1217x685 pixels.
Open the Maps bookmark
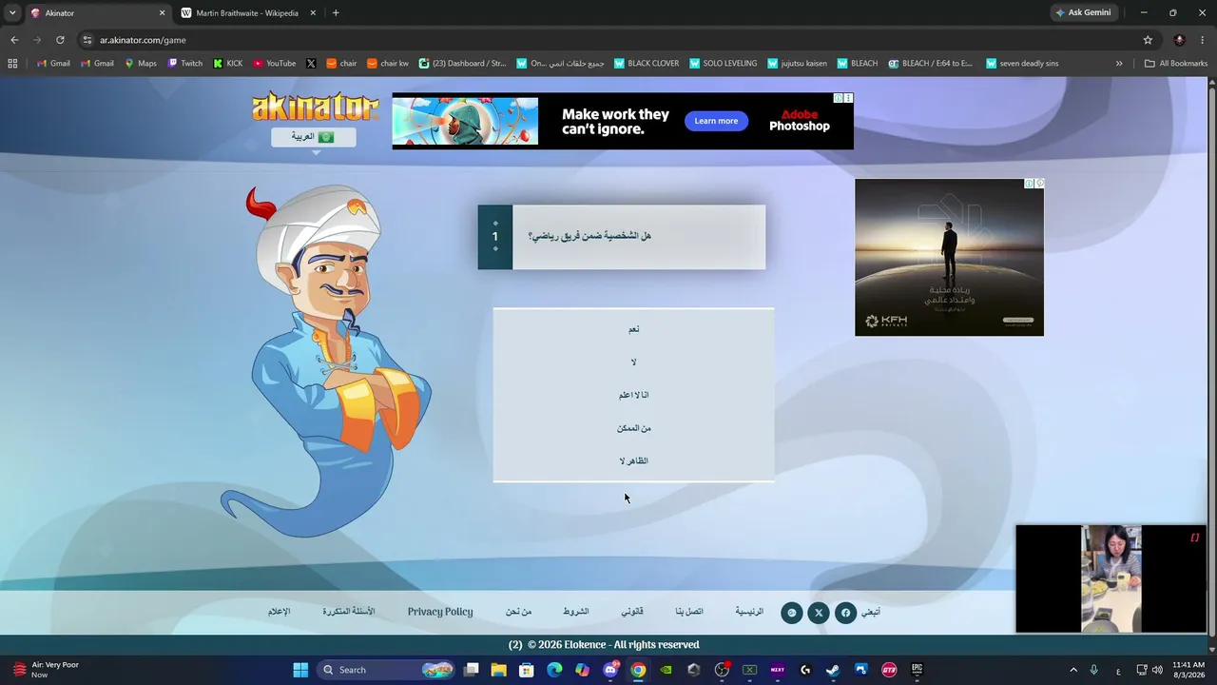click(x=141, y=64)
